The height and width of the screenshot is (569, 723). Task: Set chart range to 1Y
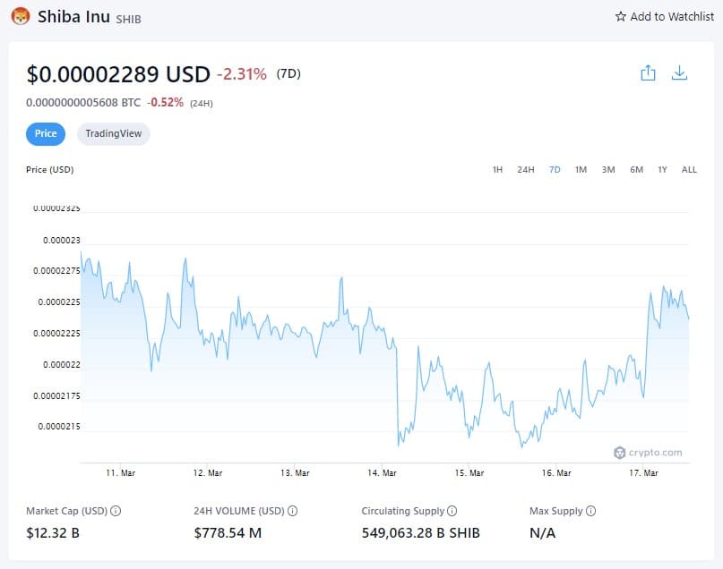663,169
